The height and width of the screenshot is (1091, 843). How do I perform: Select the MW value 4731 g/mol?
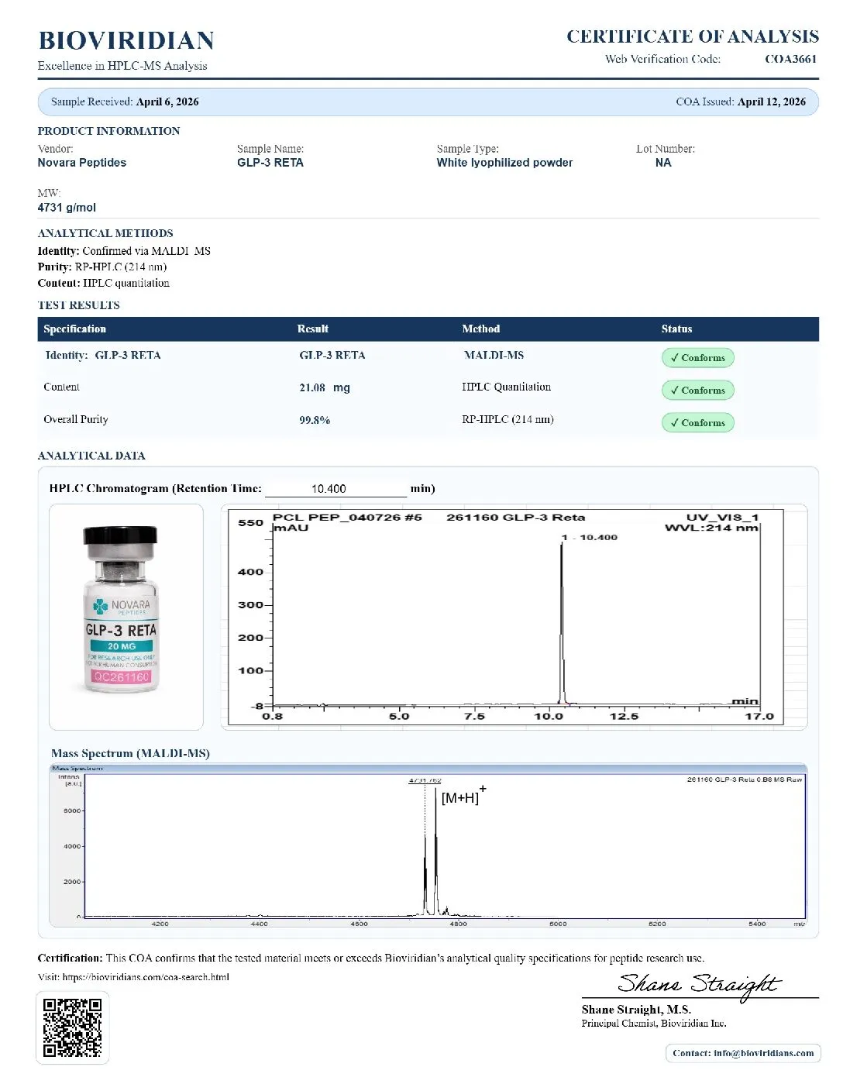pyautogui.click(x=67, y=208)
